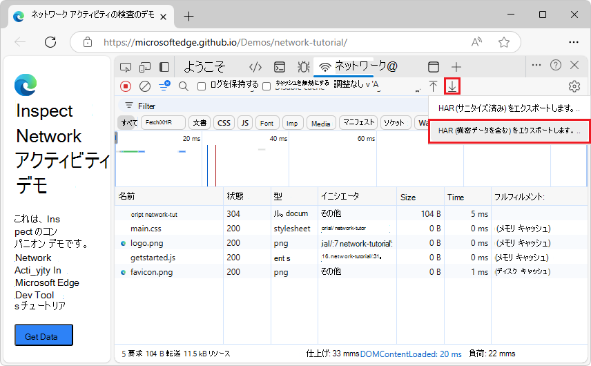Toggle device emulation icon

click(145, 67)
